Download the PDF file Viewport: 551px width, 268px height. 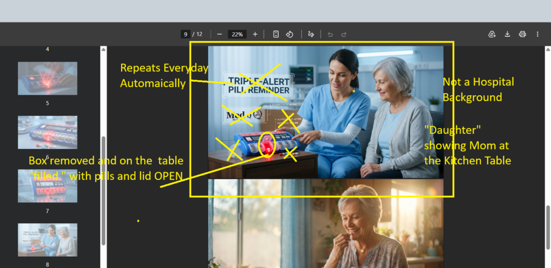tap(507, 34)
